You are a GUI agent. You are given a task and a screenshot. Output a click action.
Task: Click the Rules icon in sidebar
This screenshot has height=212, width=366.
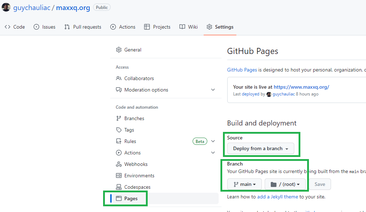pyautogui.click(x=119, y=141)
